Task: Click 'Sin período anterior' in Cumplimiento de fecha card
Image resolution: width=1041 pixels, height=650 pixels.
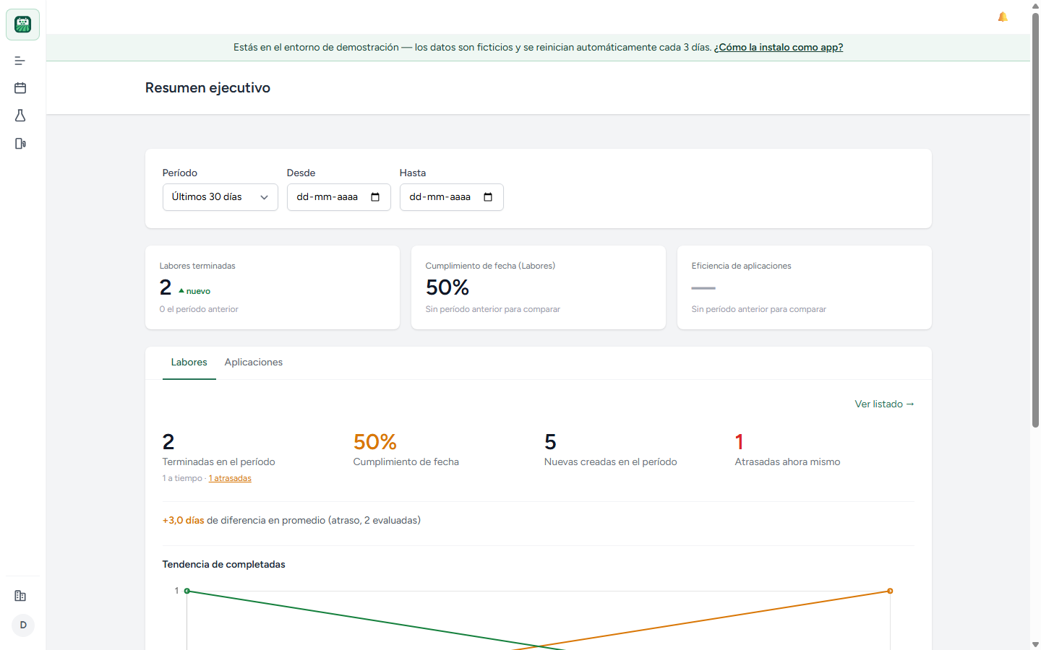Action: (x=493, y=309)
